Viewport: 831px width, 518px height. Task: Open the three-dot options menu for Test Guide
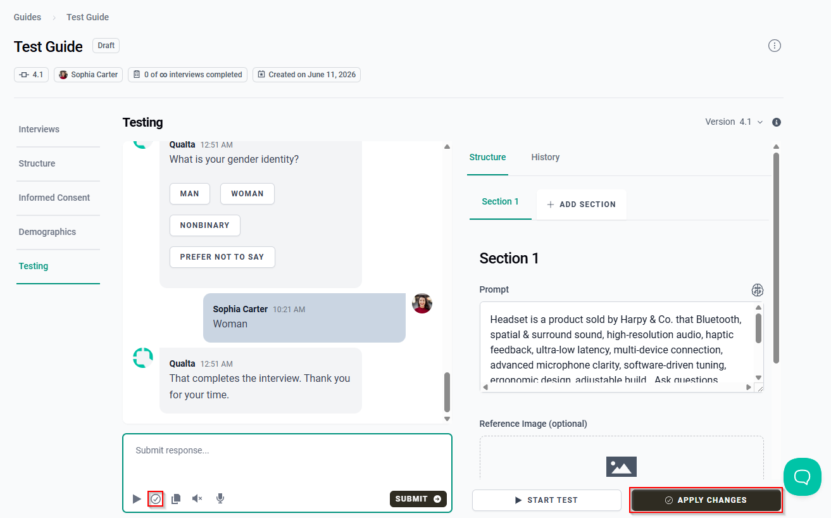point(775,46)
